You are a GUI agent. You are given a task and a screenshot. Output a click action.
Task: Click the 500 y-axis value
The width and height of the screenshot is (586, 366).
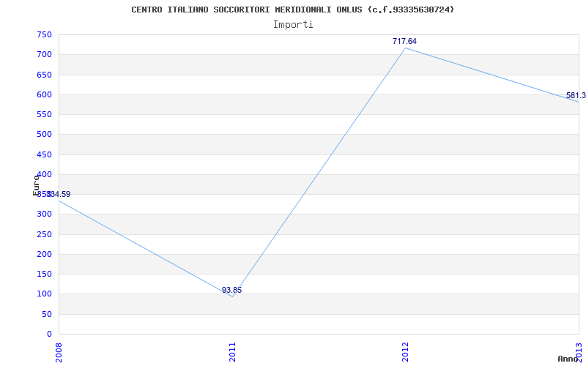(44, 135)
